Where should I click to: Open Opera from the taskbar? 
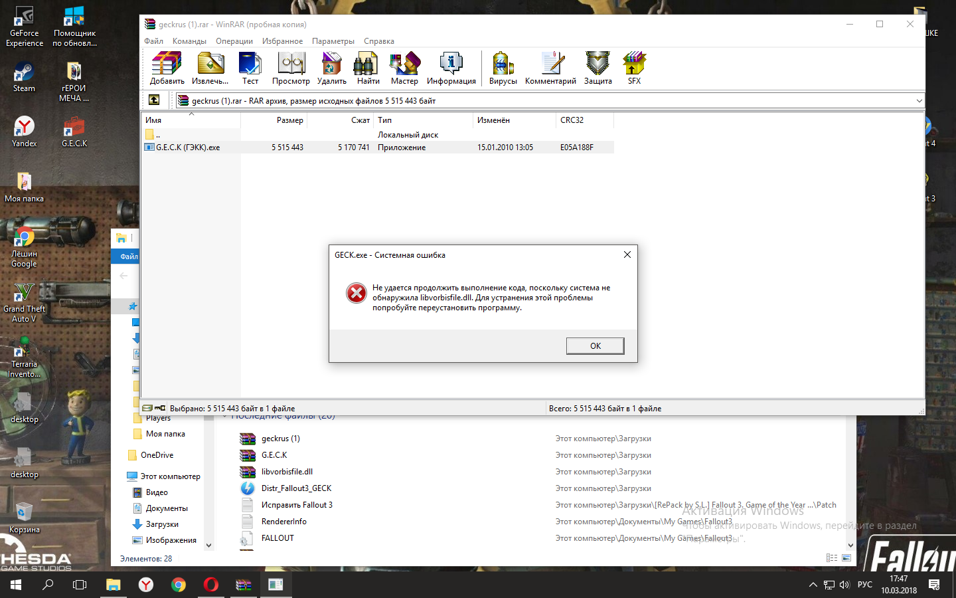point(211,585)
